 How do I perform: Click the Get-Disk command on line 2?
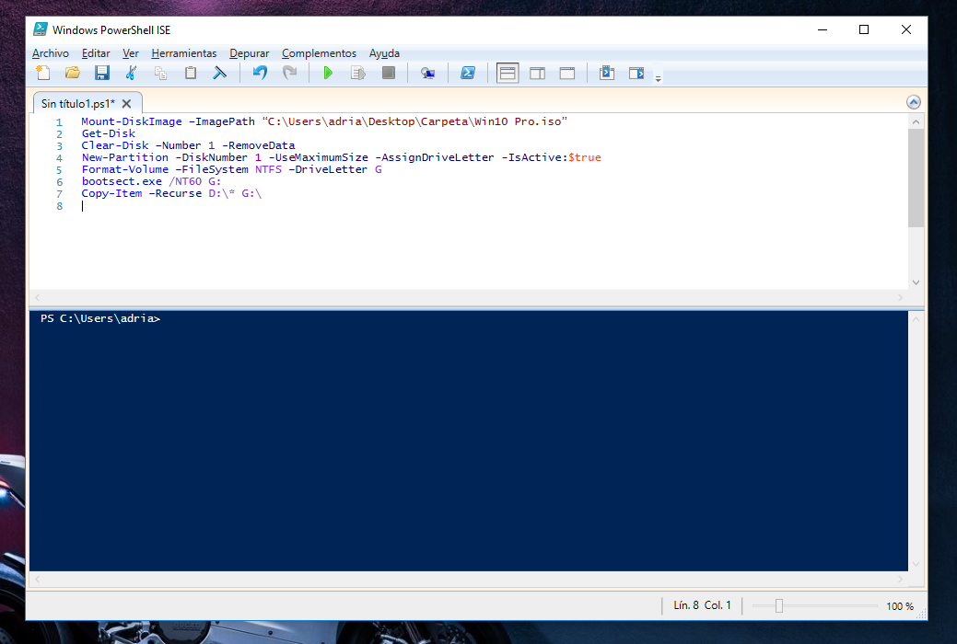tap(109, 133)
